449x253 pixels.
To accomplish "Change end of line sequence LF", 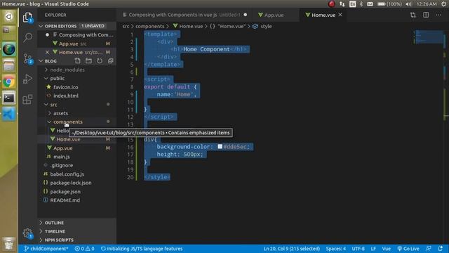I will [373, 249].
